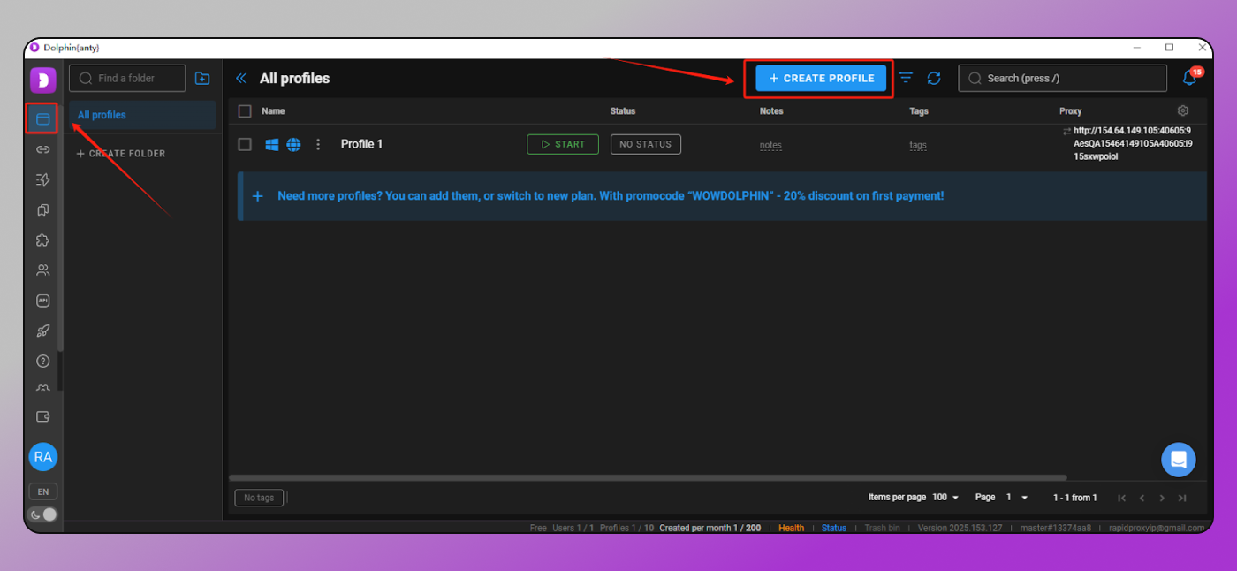The width and height of the screenshot is (1237, 571).
Task: Click the Tags column header
Action: 919,111
